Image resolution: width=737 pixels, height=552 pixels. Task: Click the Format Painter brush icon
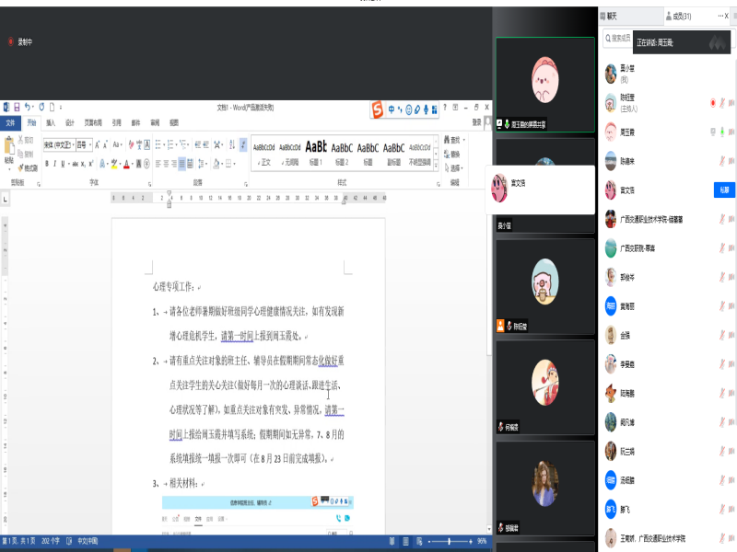coord(27,168)
